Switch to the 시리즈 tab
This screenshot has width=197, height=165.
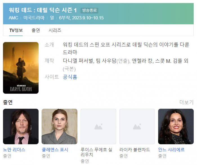55,30
